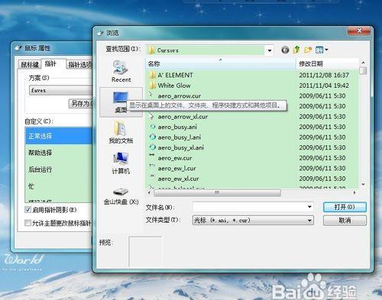Open the 方案 faves scheme dropdown

pyautogui.click(x=60, y=90)
